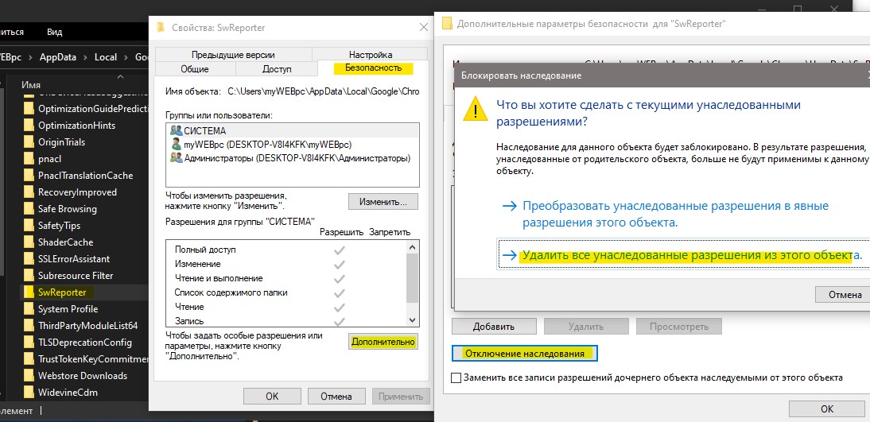
Task: Click the СИСТЕМА group icon
Action: tap(176, 131)
